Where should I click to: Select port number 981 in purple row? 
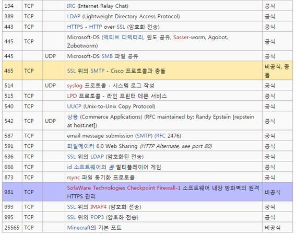point(13,192)
